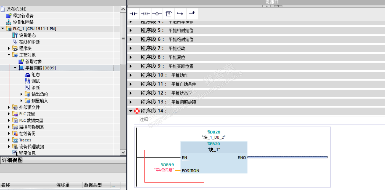Image resolution: width=385 pixels, height=190 pixels.
Task: Click the 添加新设备 add device icon
Action: (x=9, y=15)
